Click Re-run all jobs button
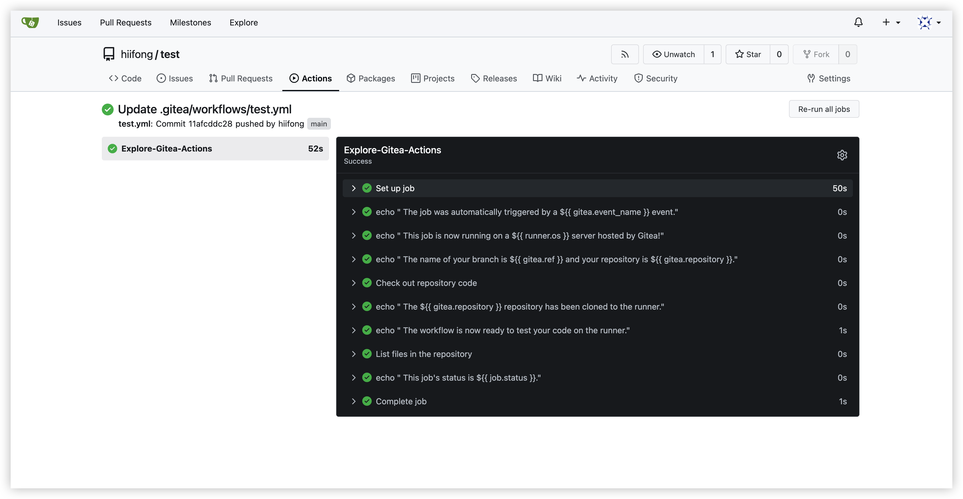 [x=824, y=109]
